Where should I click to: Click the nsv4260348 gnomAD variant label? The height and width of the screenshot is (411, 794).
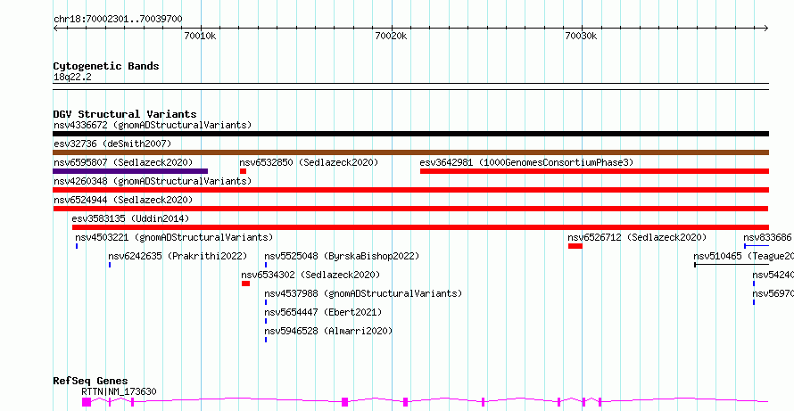click(153, 181)
